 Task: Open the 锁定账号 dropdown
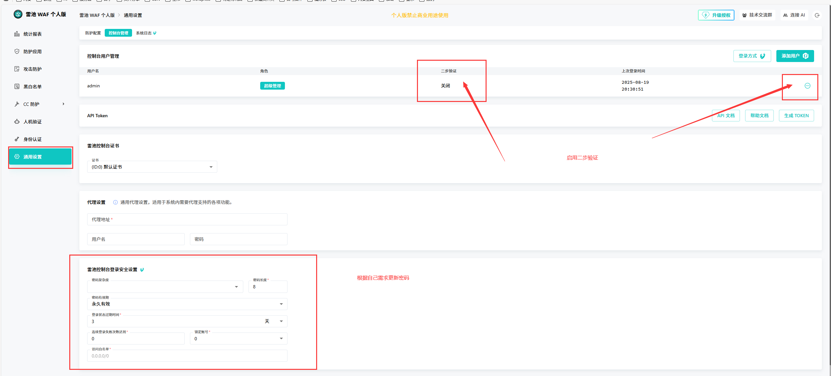click(x=238, y=339)
